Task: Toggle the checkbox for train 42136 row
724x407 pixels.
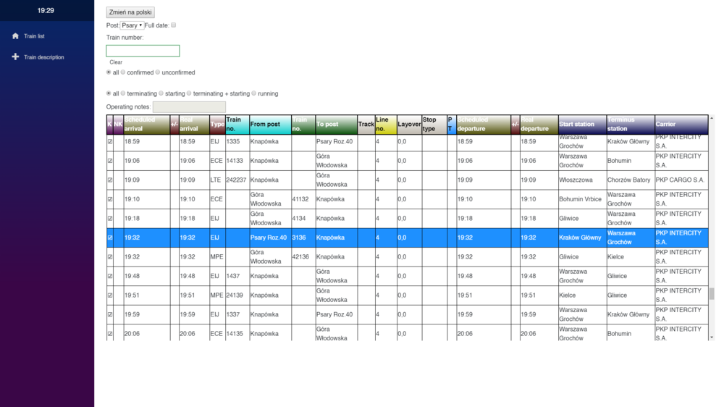Action: (x=110, y=257)
